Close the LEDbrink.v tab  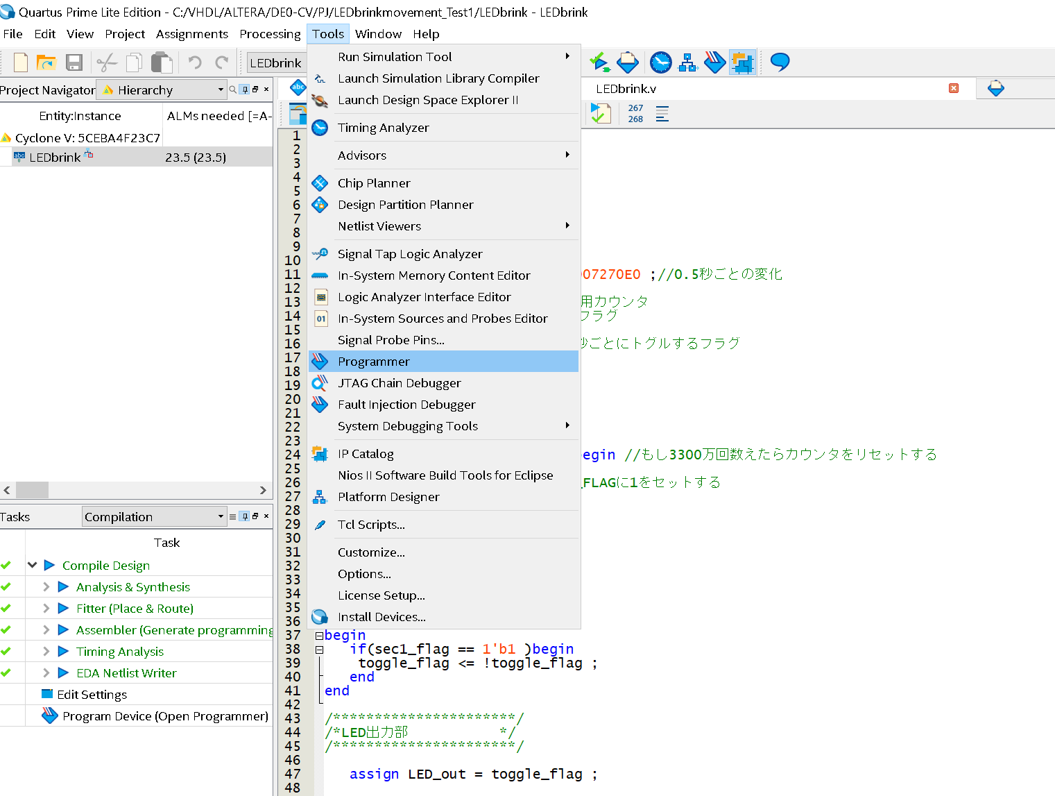[x=954, y=88]
